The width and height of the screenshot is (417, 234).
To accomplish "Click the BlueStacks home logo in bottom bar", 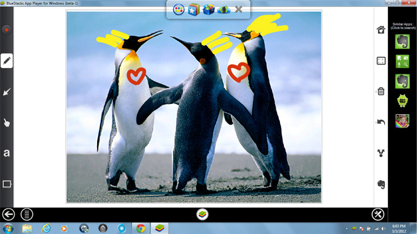I will click(203, 214).
